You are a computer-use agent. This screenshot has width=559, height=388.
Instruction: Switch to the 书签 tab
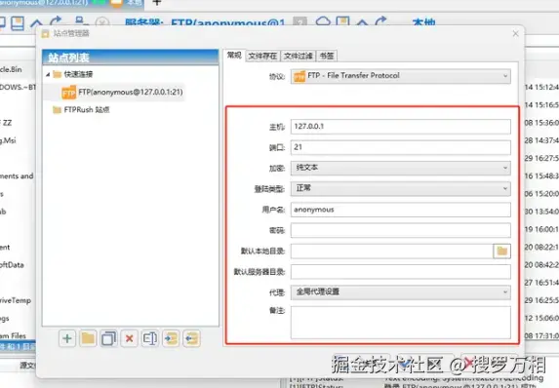tap(327, 56)
